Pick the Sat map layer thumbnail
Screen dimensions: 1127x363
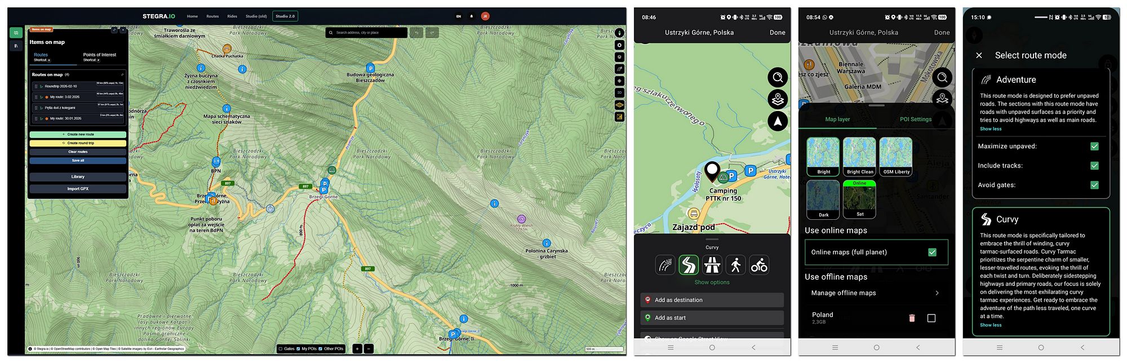click(859, 200)
